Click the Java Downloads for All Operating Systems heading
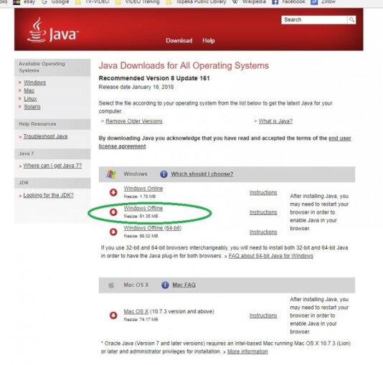The image size is (383, 365). coord(184,66)
